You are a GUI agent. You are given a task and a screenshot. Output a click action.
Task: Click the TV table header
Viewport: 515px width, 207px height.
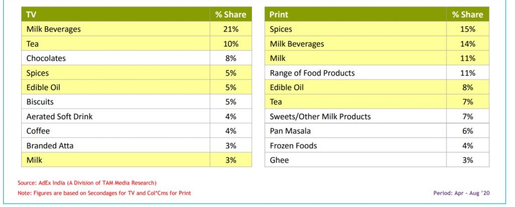coord(31,15)
